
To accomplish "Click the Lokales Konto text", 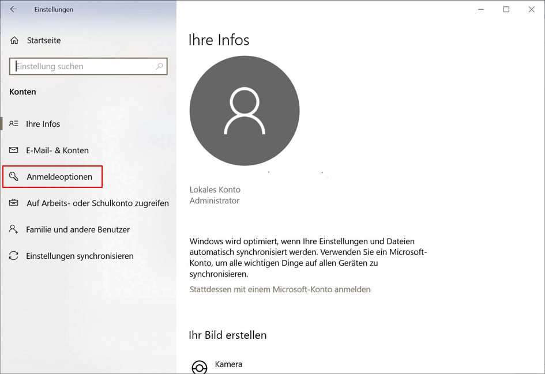I will pyautogui.click(x=215, y=190).
